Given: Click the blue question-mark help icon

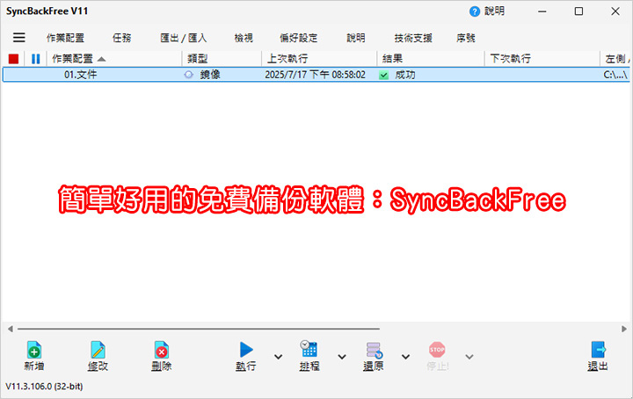Looking at the screenshot, I should click(x=475, y=11).
